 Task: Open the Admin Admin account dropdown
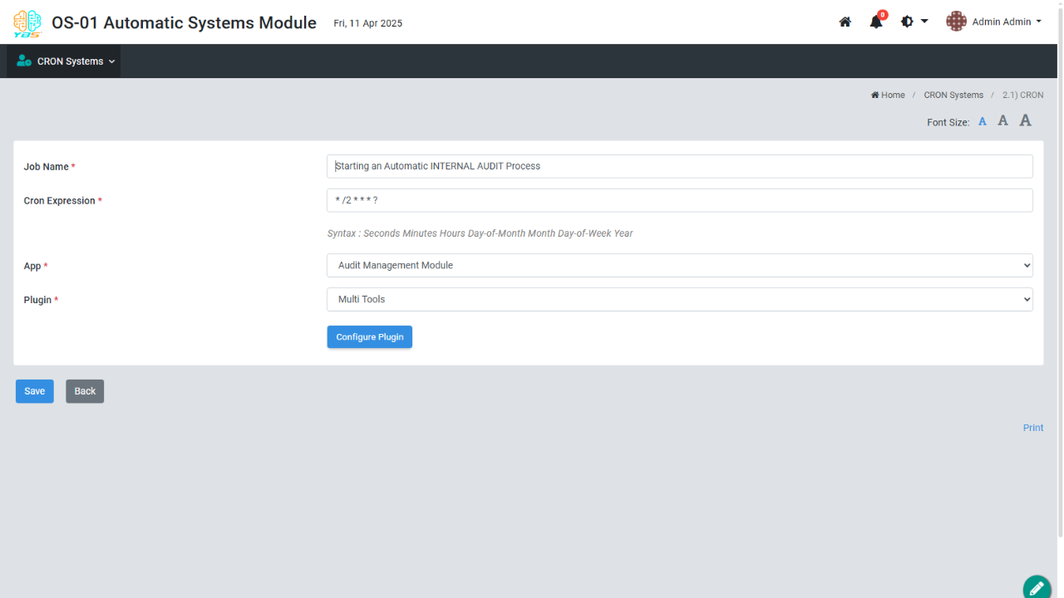1006,22
